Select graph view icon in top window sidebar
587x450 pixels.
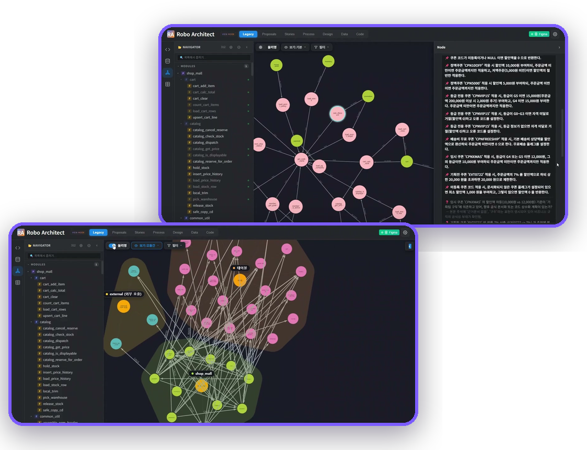[168, 73]
